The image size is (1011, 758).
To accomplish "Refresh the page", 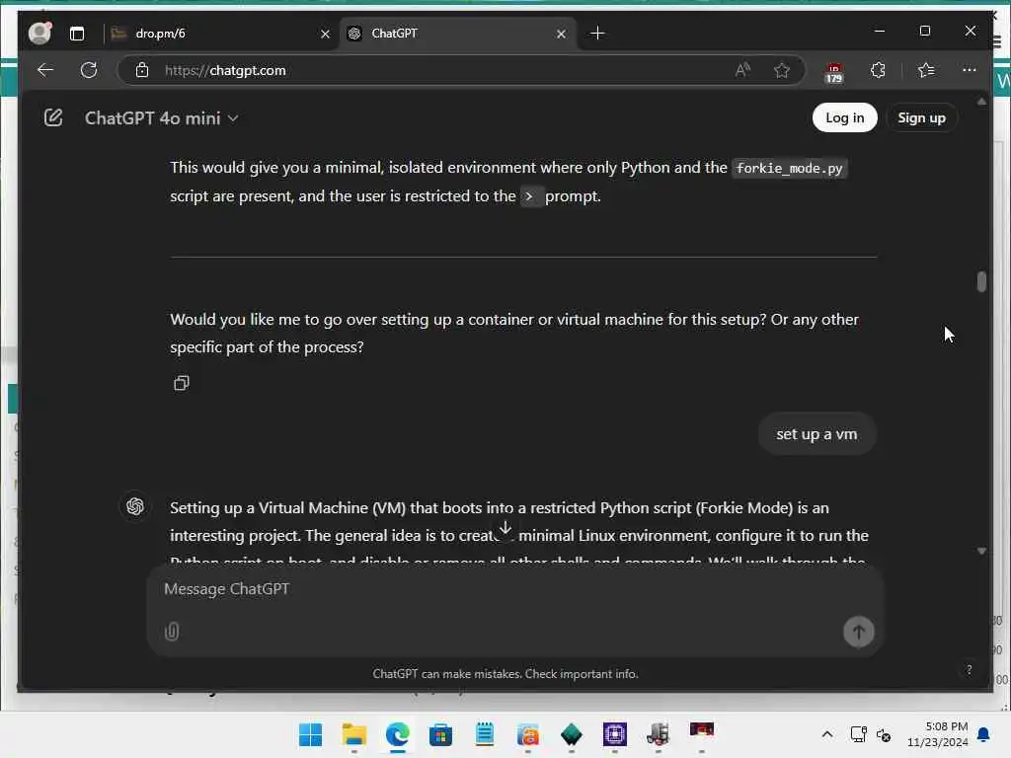I will (x=89, y=70).
